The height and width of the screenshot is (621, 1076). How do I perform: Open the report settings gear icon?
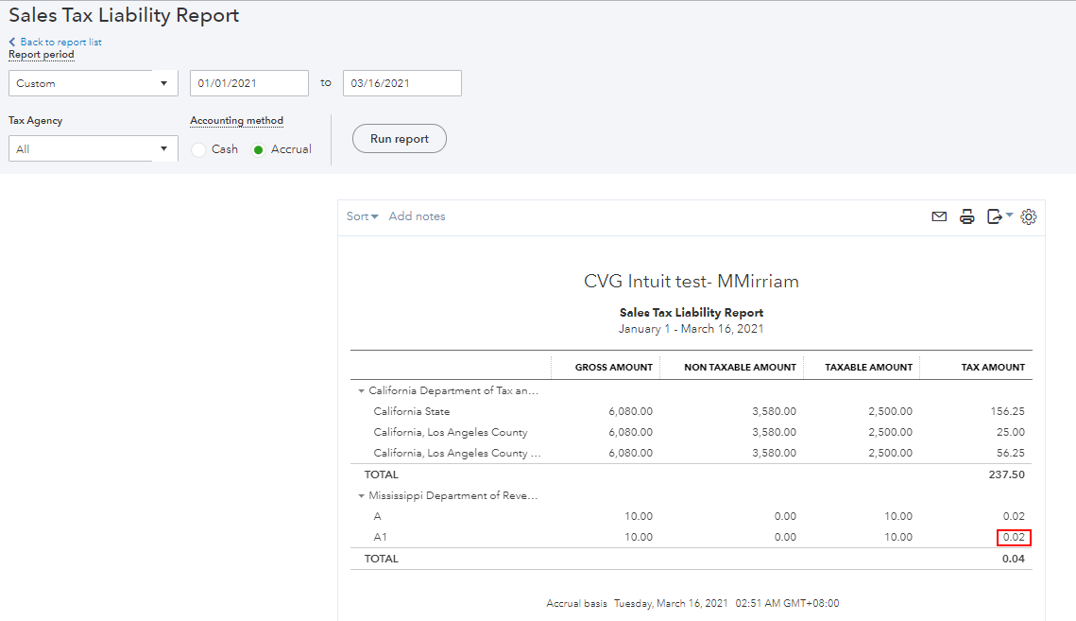pyautogui.click(x=1029, y=216)
